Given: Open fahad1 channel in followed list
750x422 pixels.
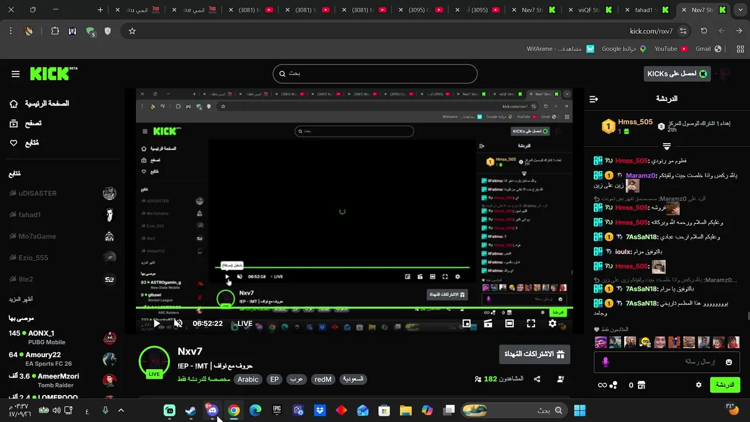Looking at the screenshot, I should 62,215.
